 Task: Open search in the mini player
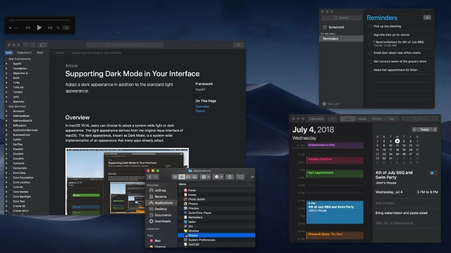58,28
